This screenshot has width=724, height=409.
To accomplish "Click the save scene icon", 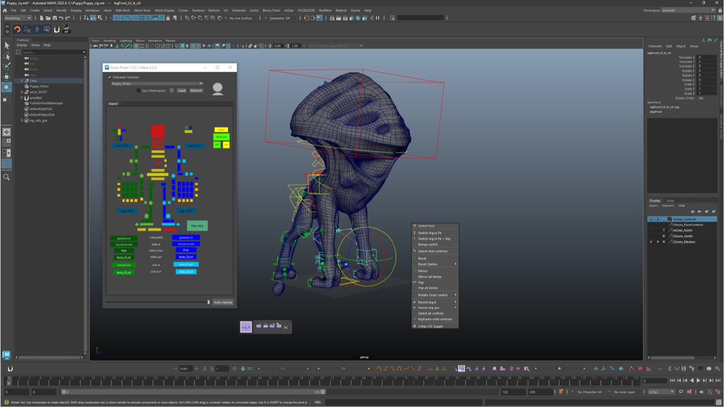I will tap(54, 18).
